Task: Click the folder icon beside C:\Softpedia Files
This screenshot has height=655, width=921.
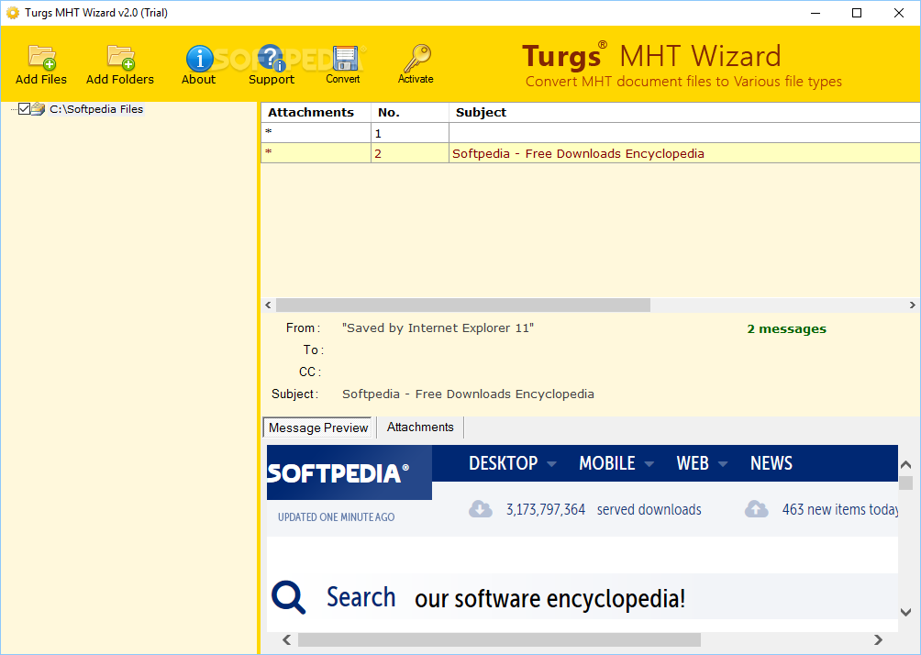Action: (x=39, y=108)
